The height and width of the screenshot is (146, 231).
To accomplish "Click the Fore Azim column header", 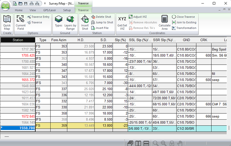I will 58,40.
